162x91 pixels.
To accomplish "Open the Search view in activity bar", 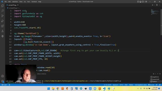I will (x=3, y=11).
